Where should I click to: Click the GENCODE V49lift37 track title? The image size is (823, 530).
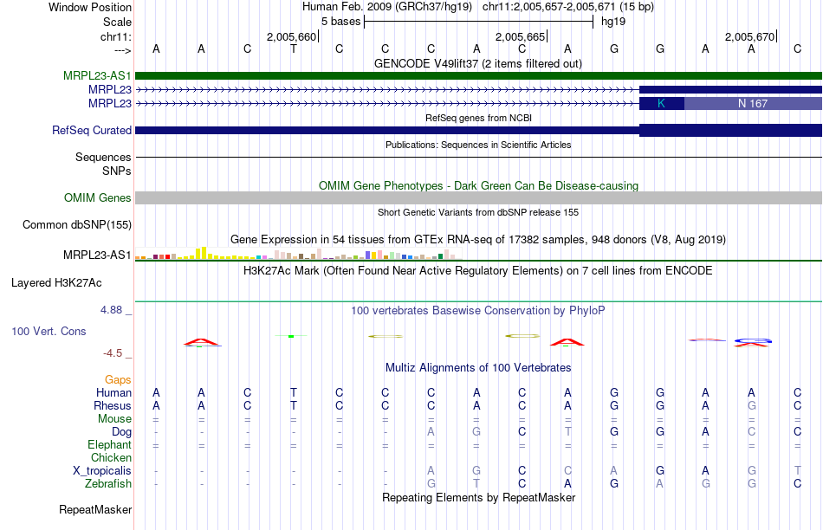[x=478, y=63]
